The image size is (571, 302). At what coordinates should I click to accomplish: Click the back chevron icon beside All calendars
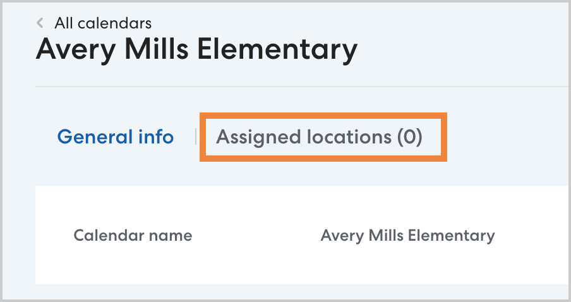click(40, 23)
